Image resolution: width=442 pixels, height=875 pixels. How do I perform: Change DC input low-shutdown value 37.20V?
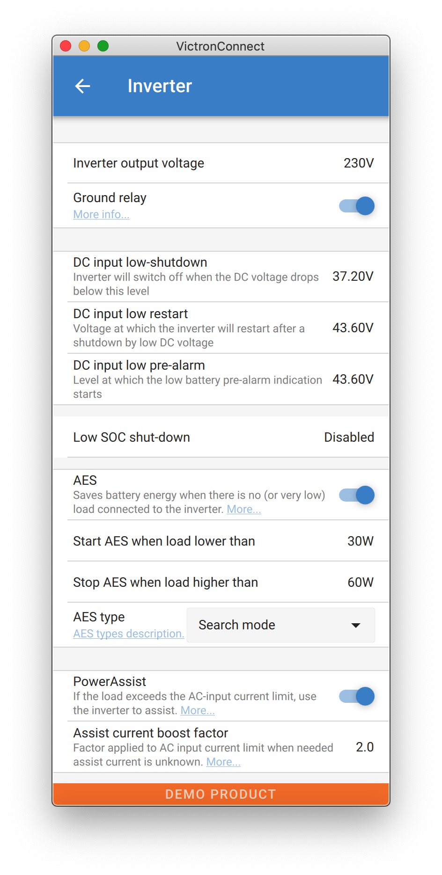tap(353, 277)
